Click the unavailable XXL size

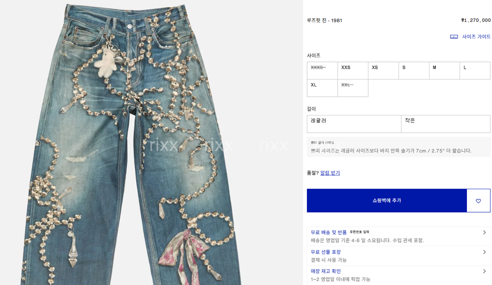pos(353,88)
